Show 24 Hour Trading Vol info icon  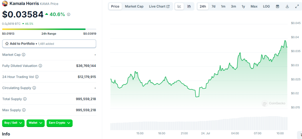37,77
